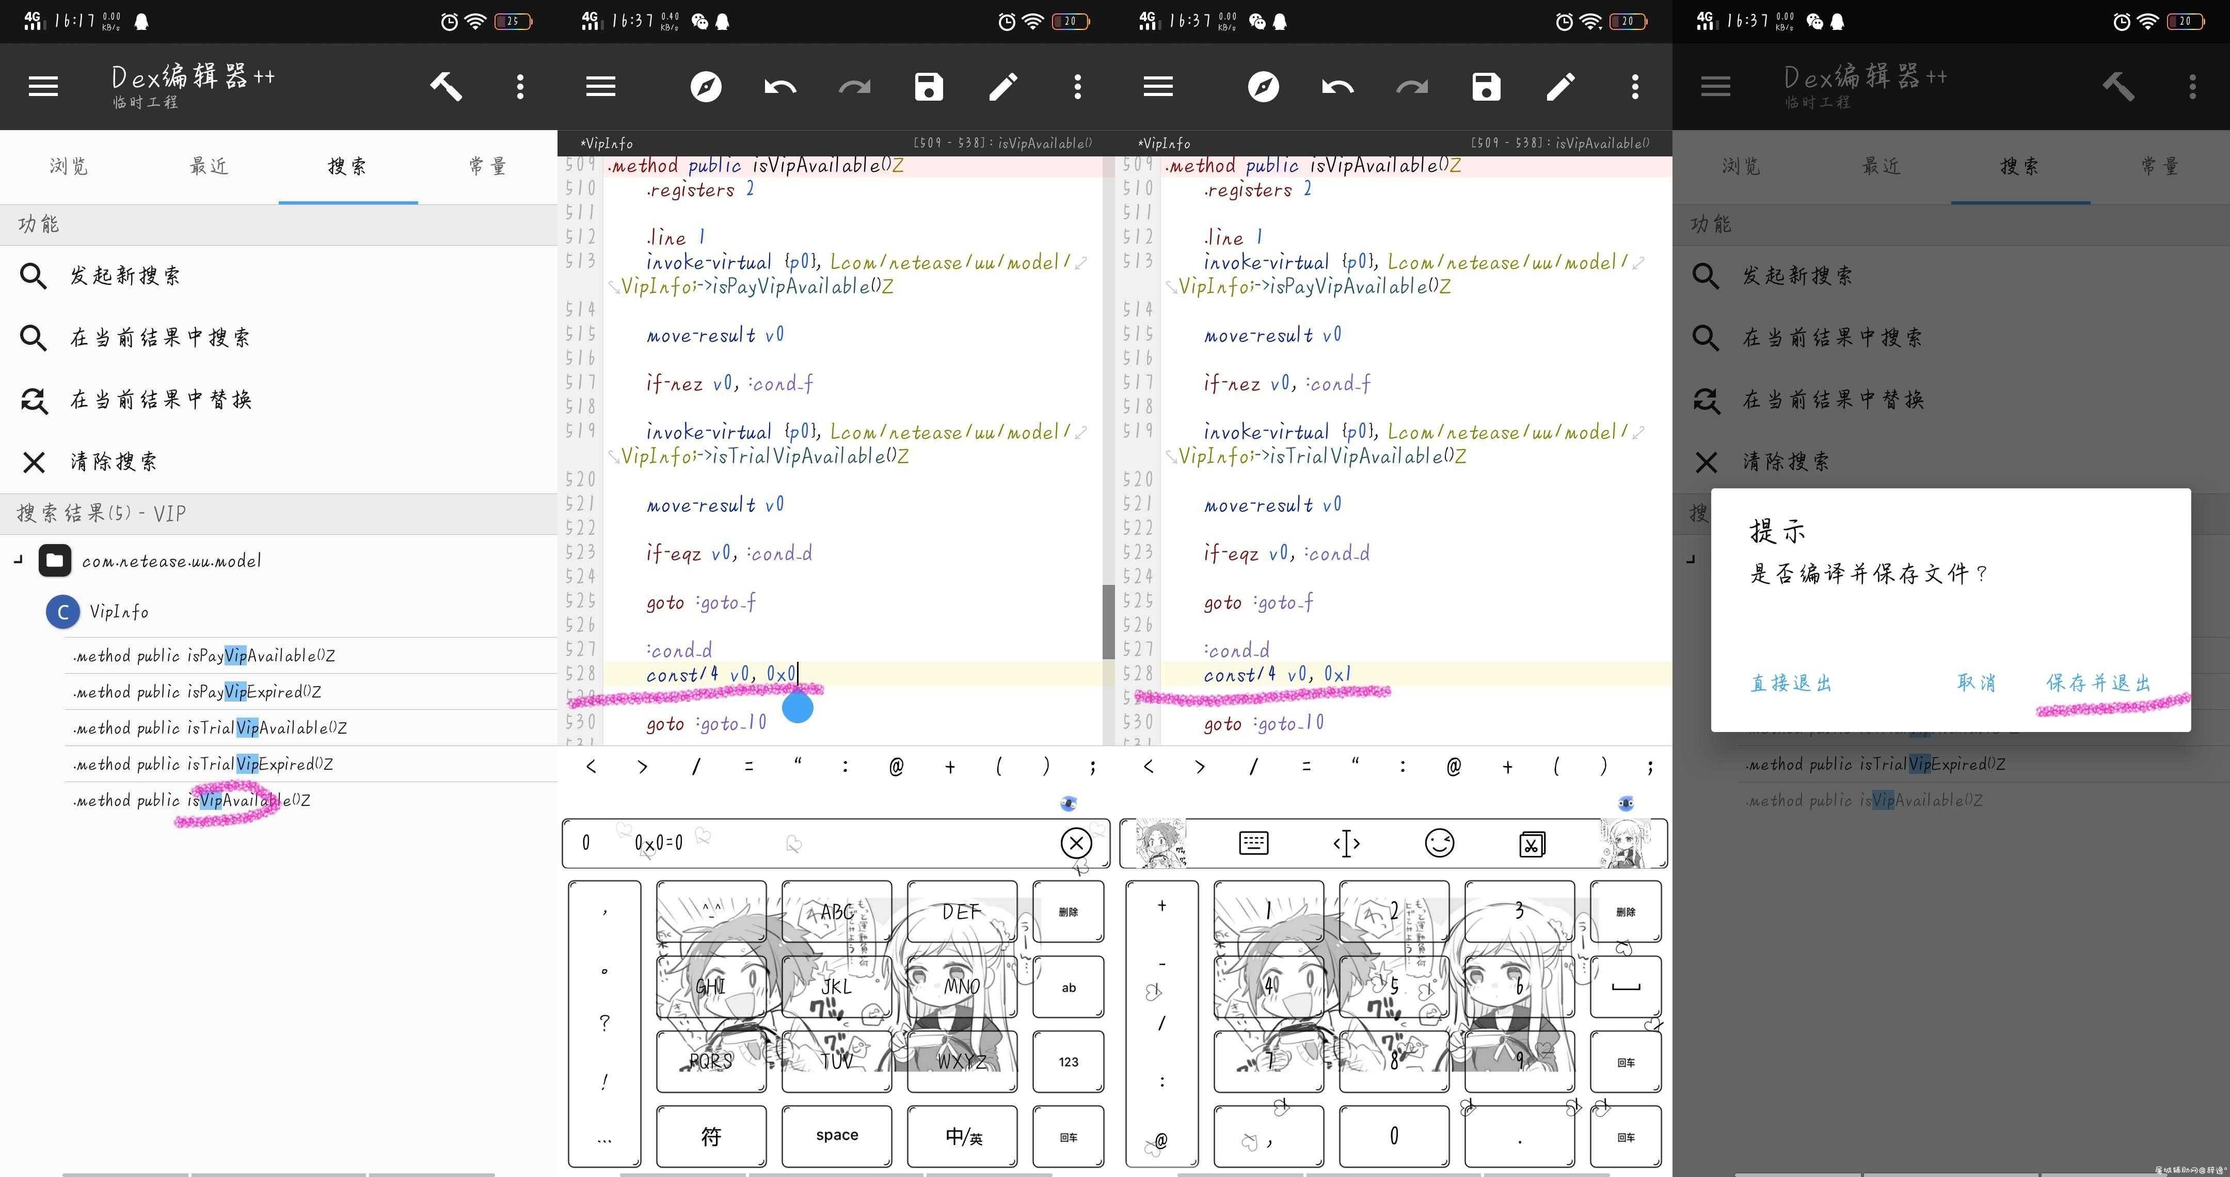Open isVipAvailable()Z method result in first screenshot
The width and height of the screenshot is (2230, 1177).
(x=312, y=801)
